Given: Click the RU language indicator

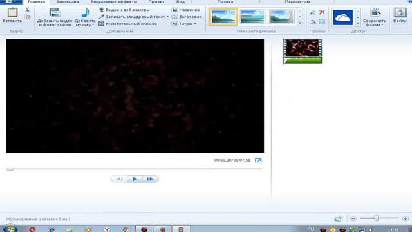Looking at the screenshot, I should pyautogui.click(x=310, y=229).
